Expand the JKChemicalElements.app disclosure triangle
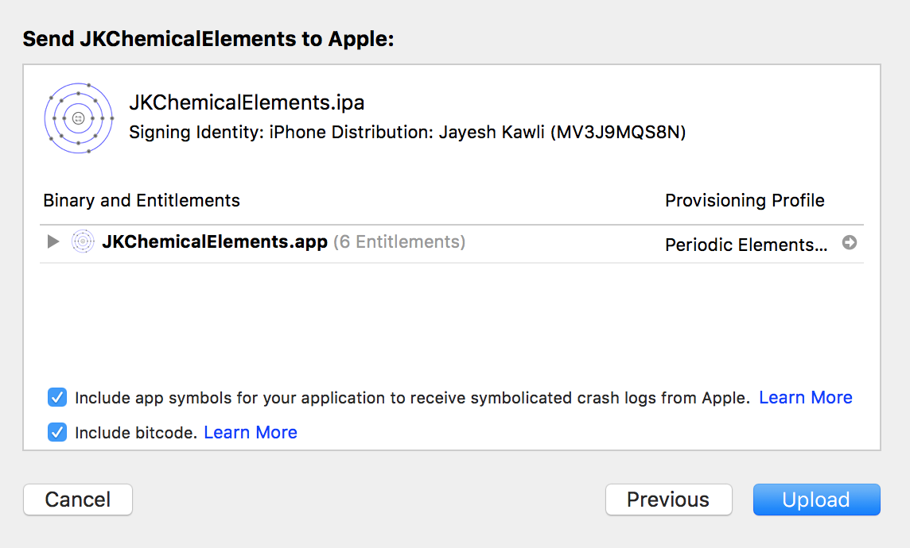The height and width of the screenshot is (548, 910). [x=52, y=241]
